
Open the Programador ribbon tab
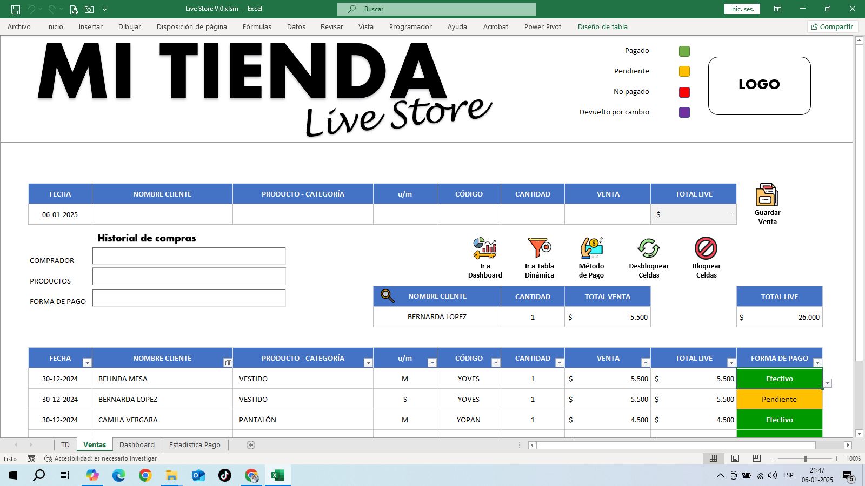click(410, 26)
